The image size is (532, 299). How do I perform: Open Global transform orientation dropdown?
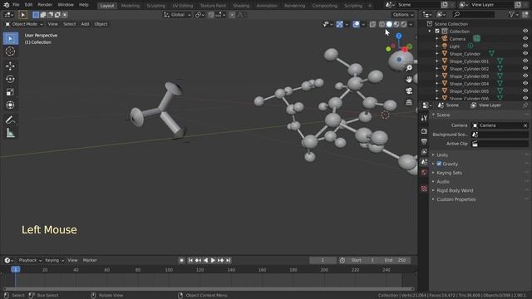(x=177, y=15)
